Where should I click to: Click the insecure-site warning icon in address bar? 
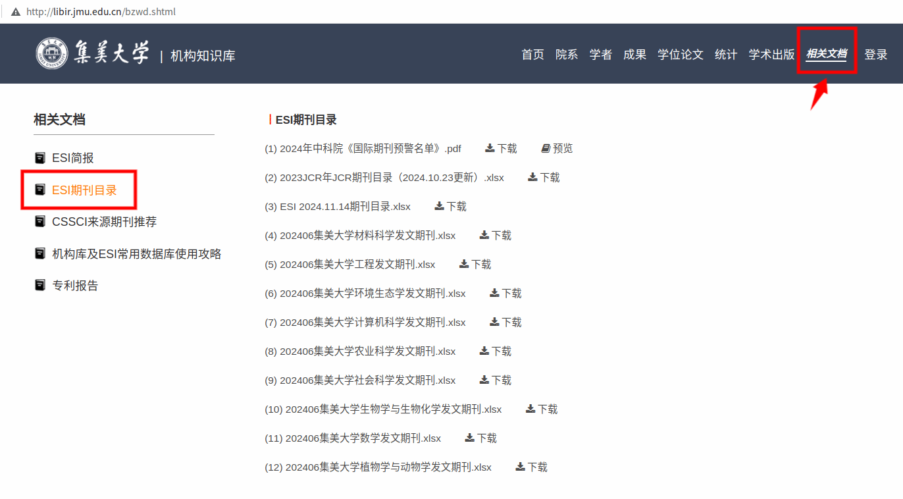[x=16, y=12]
